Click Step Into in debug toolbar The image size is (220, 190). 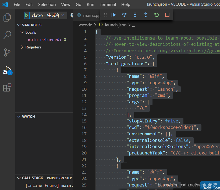[135, 15]
